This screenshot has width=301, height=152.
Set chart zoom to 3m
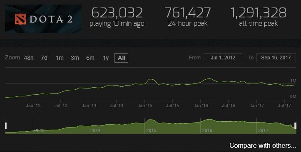(x=75, y=58)
